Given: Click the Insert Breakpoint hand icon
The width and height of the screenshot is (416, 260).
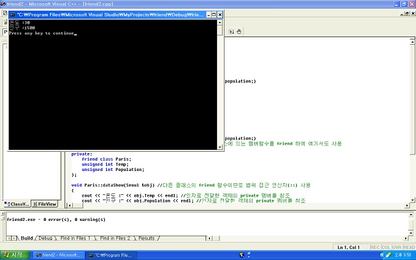Looking at the screenshot, I should point(239,30).
